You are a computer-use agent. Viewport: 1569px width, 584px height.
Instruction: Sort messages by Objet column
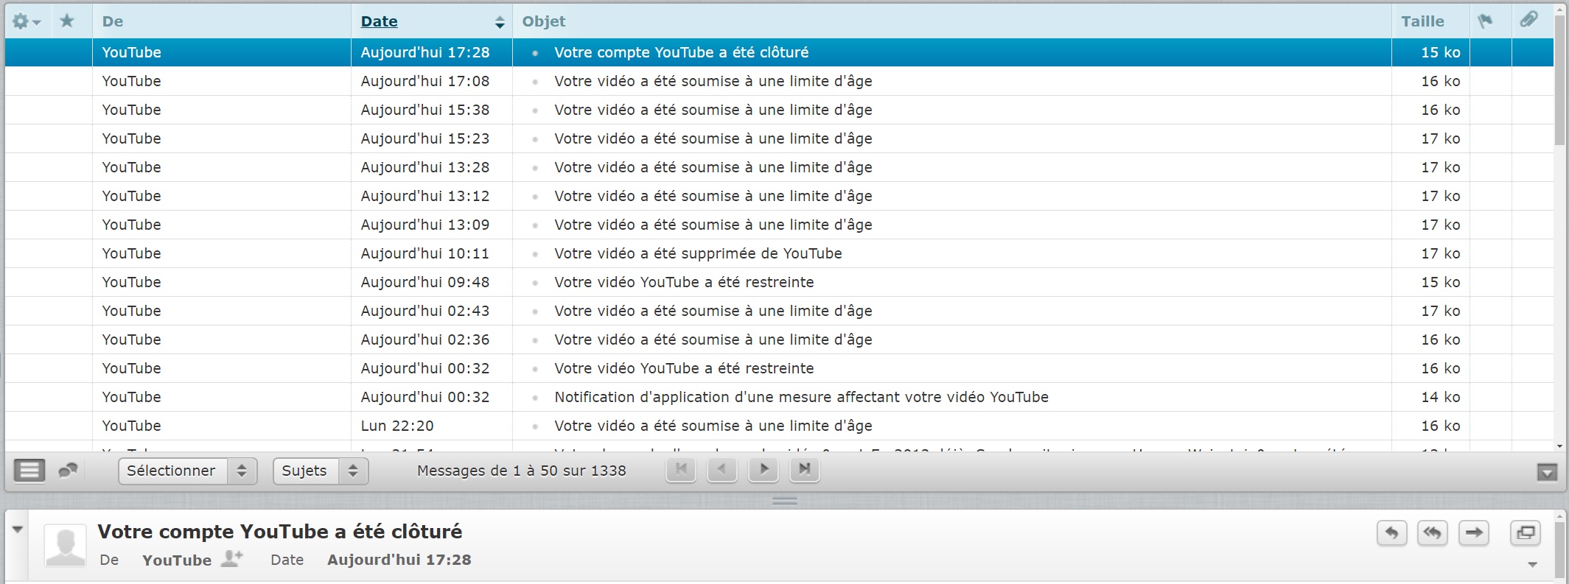[x=544, y=21]
